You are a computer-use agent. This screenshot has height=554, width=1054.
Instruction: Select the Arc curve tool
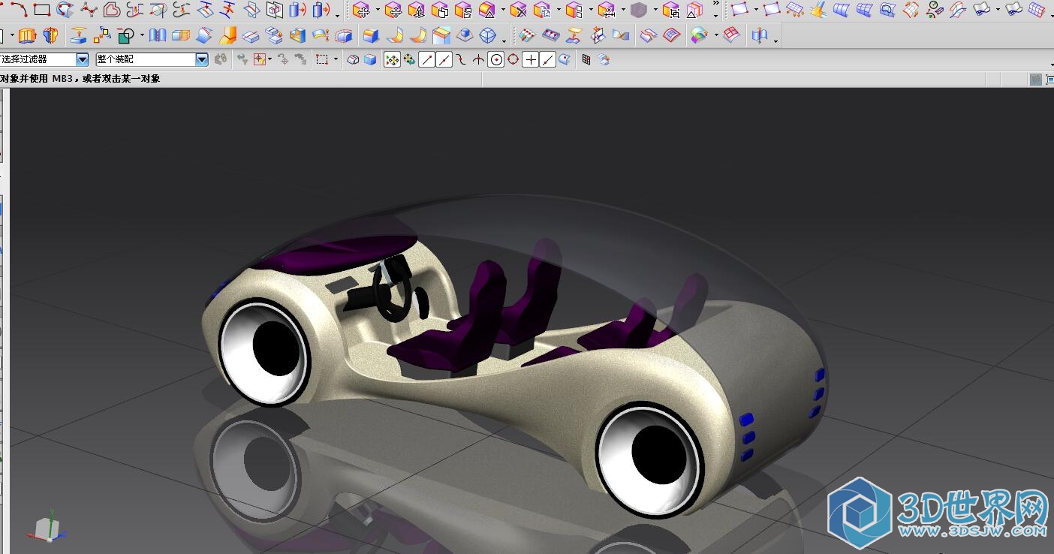(19, 10)
